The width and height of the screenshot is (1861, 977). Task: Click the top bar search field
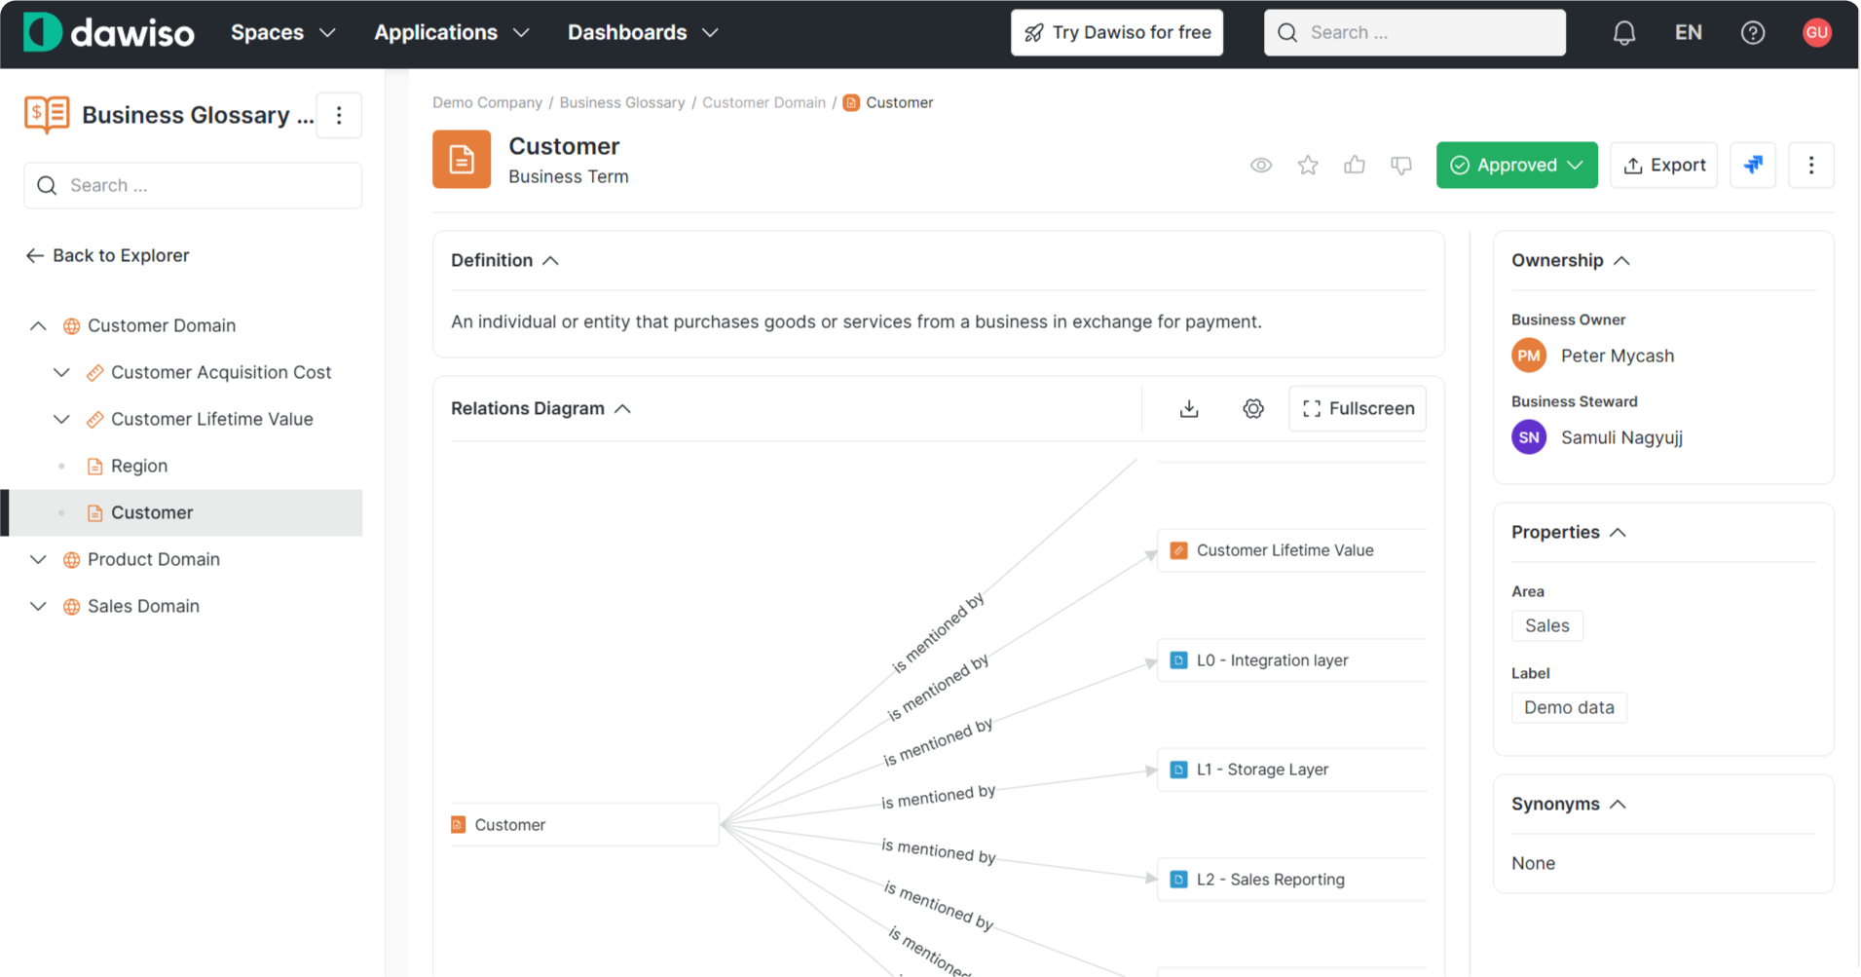(1414, 33)
